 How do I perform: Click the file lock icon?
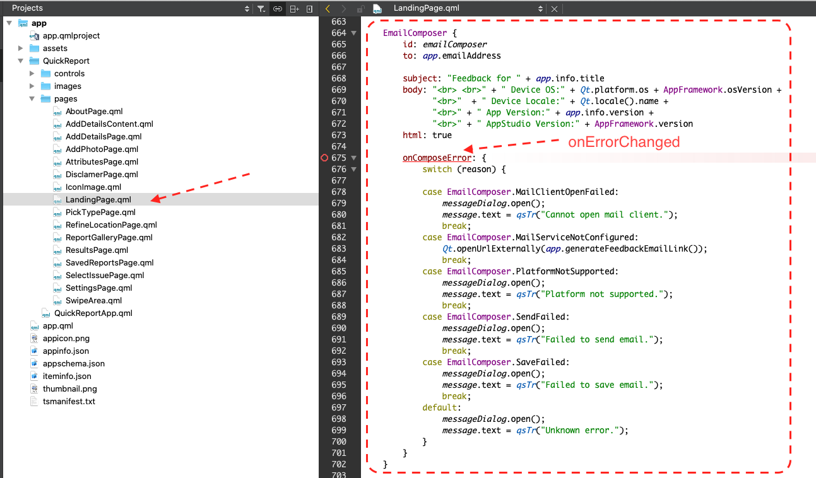(360, 8)
